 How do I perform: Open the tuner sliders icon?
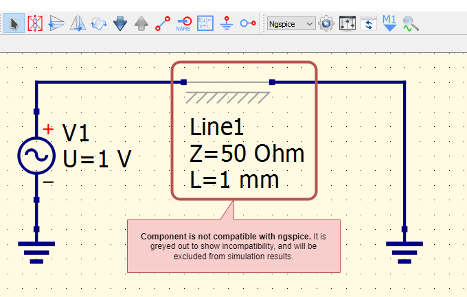coord(348,23)
